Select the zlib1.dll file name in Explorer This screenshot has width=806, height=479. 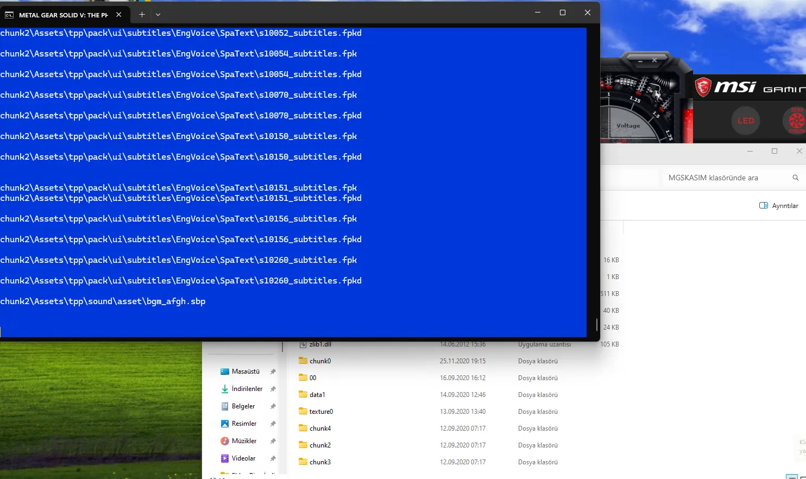click(x=320, y=344)
